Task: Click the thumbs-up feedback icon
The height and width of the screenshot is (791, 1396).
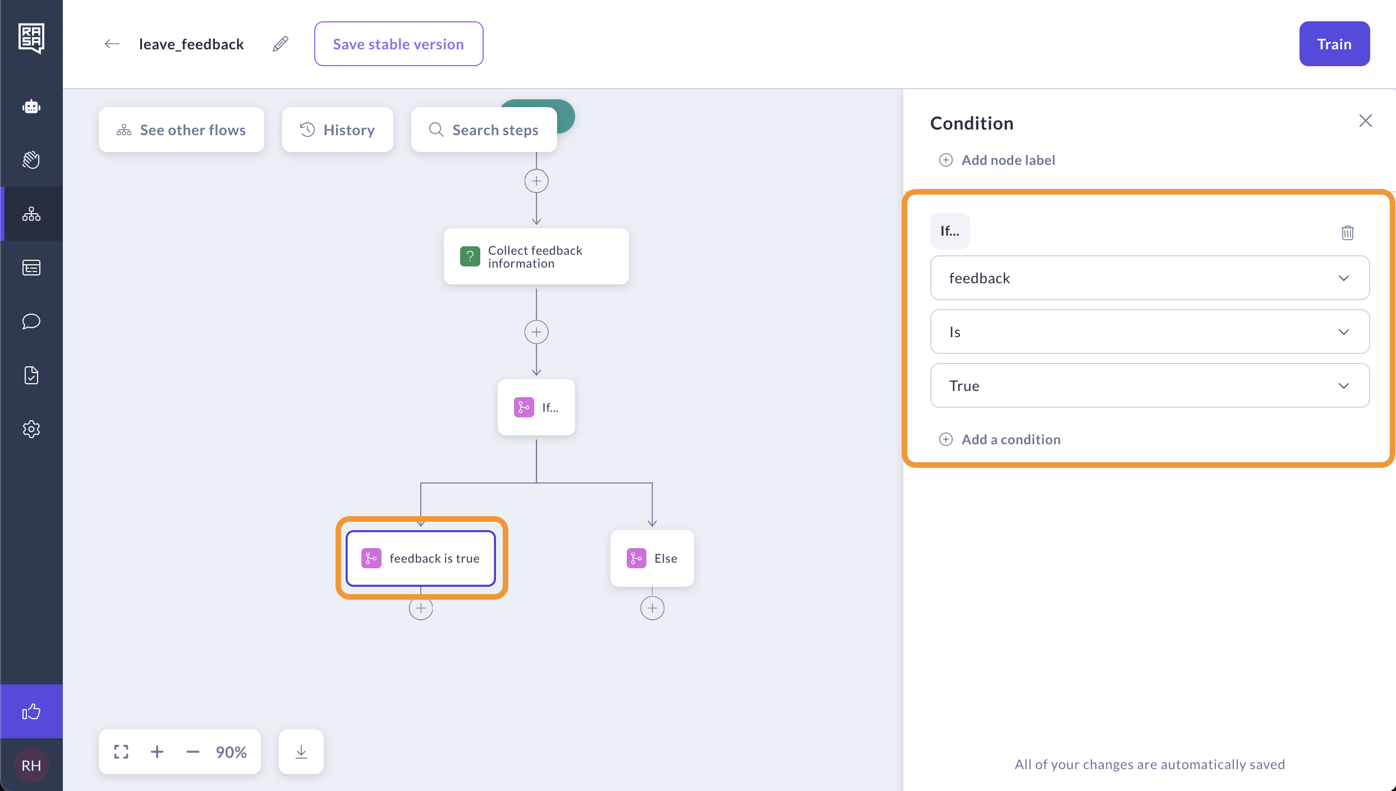Action: [x=31, y=711]
